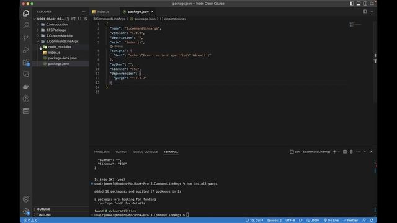397x223 pixels.
Task: Toggle bottom panel visibility
Action: coord(359,4)
